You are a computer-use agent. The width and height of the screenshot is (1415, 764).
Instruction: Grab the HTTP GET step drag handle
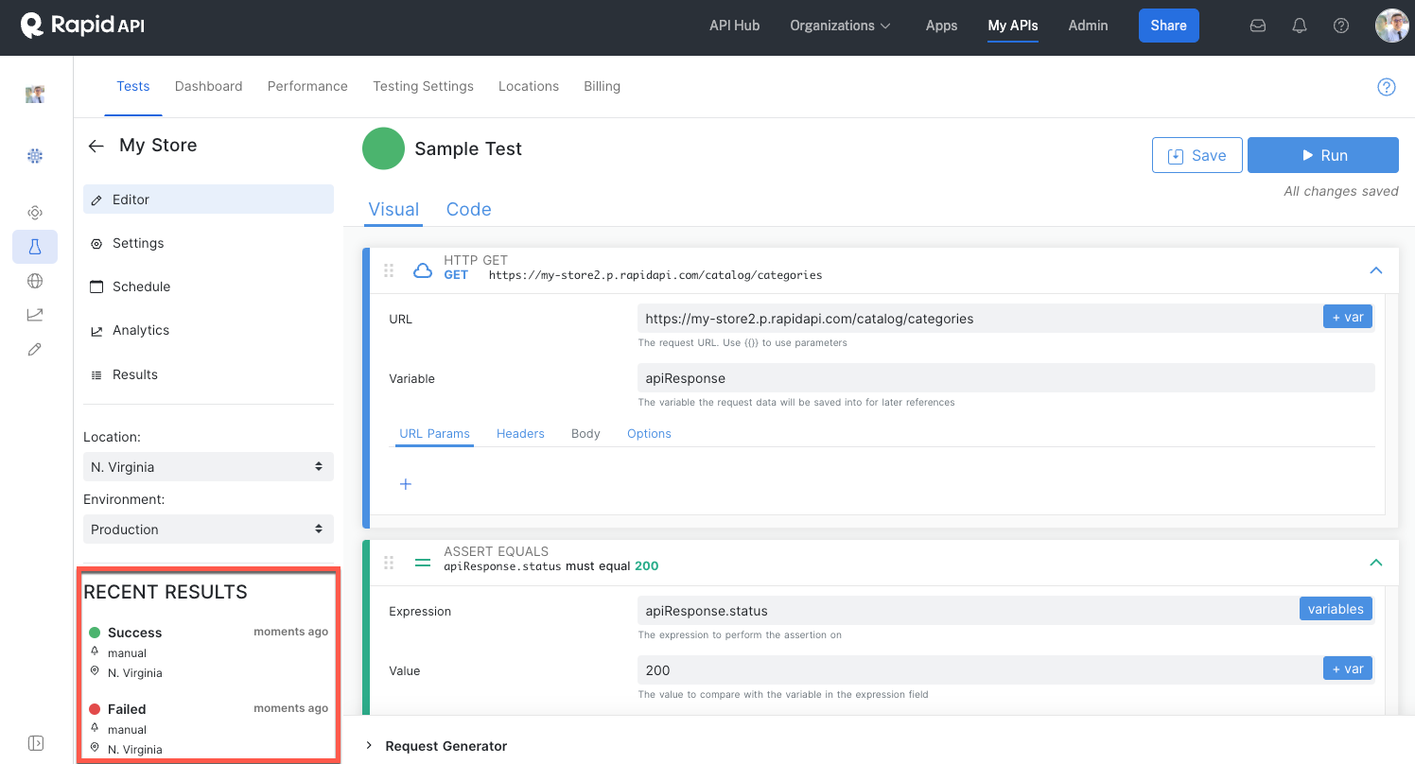pyautogui.click(x=389, y=270)
